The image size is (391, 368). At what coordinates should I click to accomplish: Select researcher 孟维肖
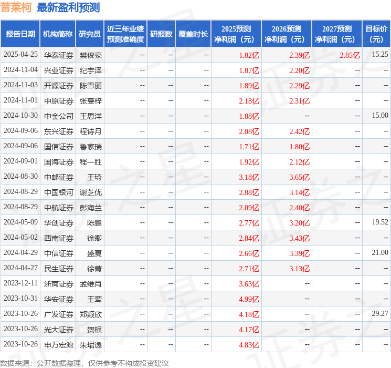(x=90, y=284)
